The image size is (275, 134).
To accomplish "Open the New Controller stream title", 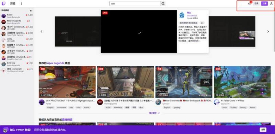I will 187,101.
